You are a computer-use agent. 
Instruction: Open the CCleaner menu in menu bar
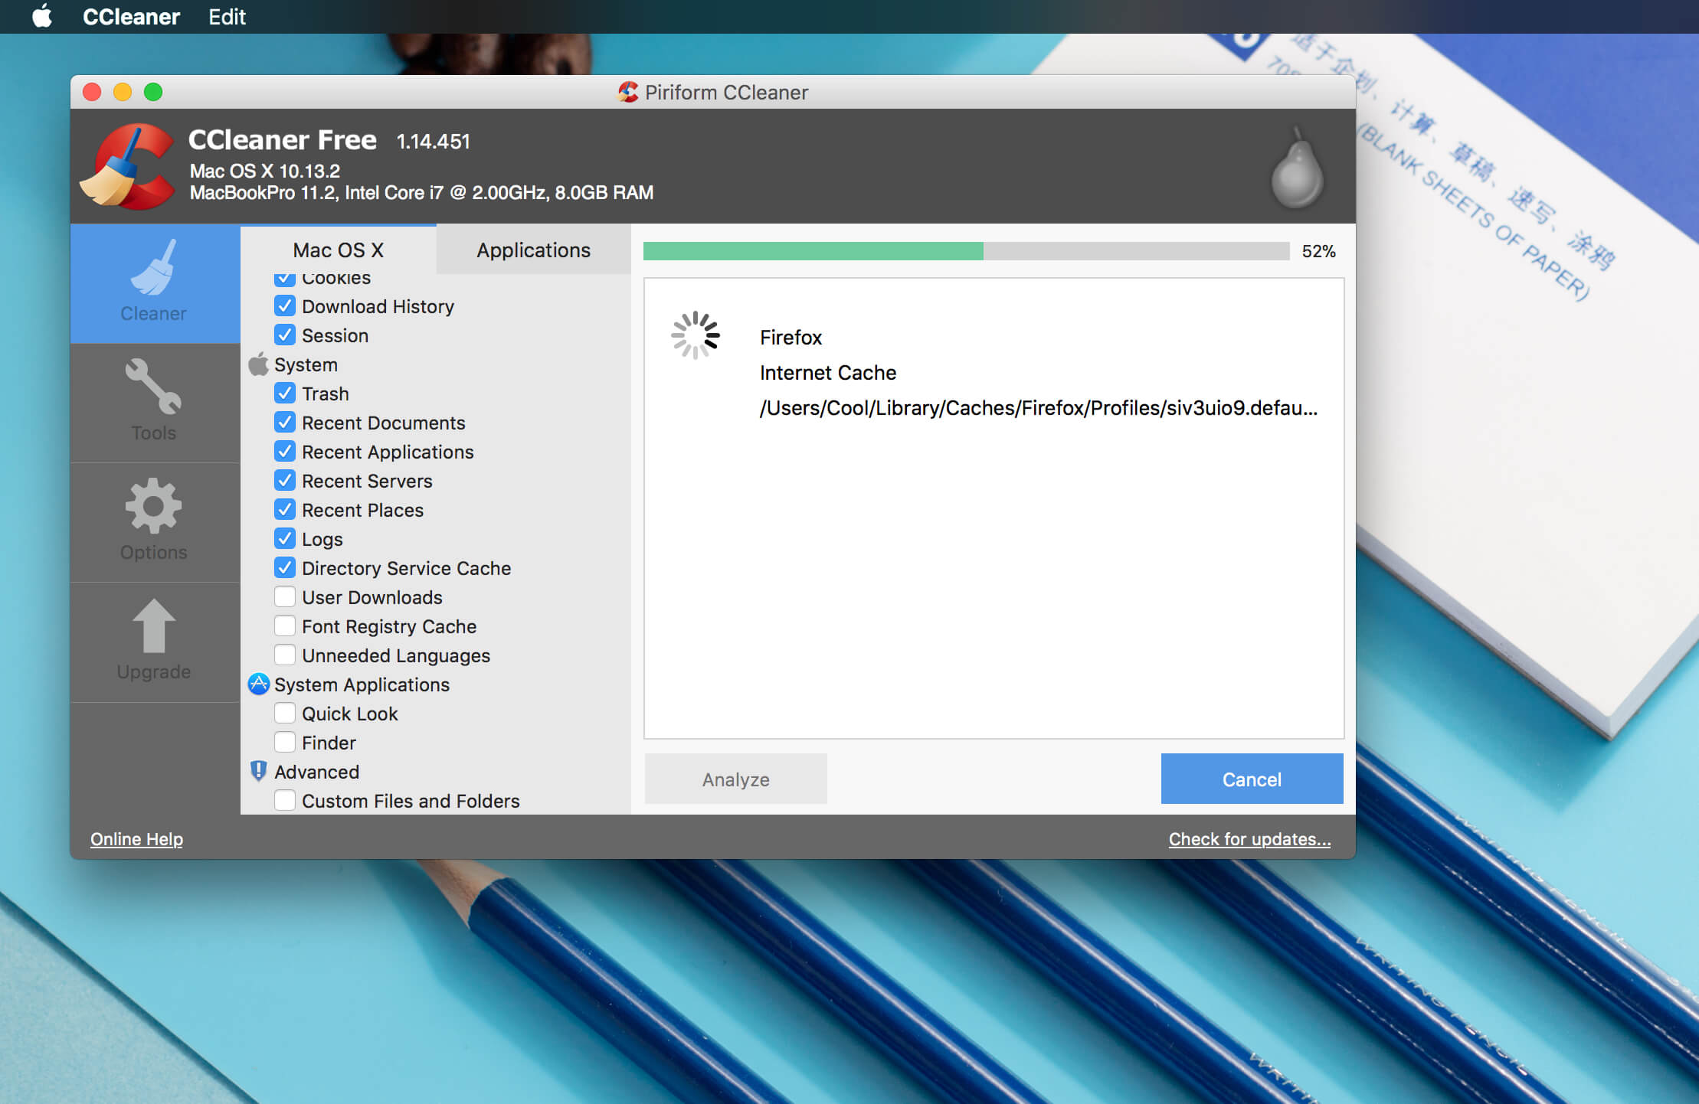pos(131,16)
